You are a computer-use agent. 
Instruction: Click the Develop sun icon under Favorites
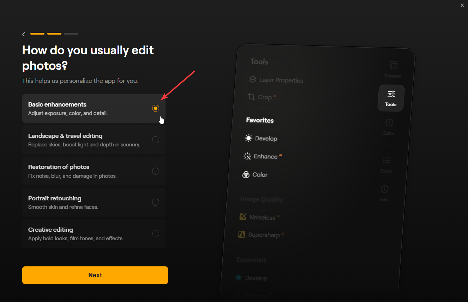(x=248, y=138)
